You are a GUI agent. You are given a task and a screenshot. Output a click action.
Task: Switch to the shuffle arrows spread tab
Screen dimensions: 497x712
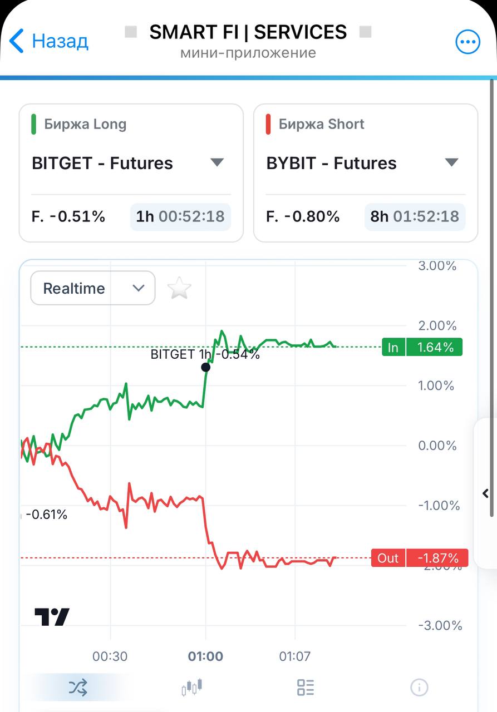click(78, 688)
